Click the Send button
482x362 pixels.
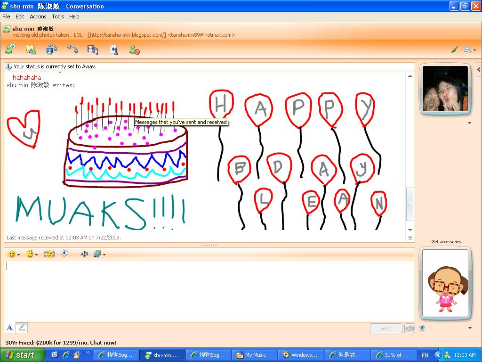coord(386,329)
